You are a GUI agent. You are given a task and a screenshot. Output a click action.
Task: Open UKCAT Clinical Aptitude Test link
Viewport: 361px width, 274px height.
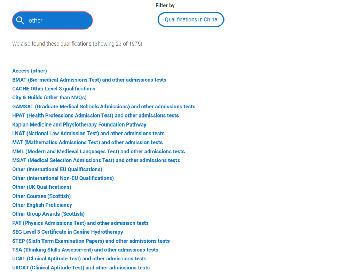click(81, 268)
